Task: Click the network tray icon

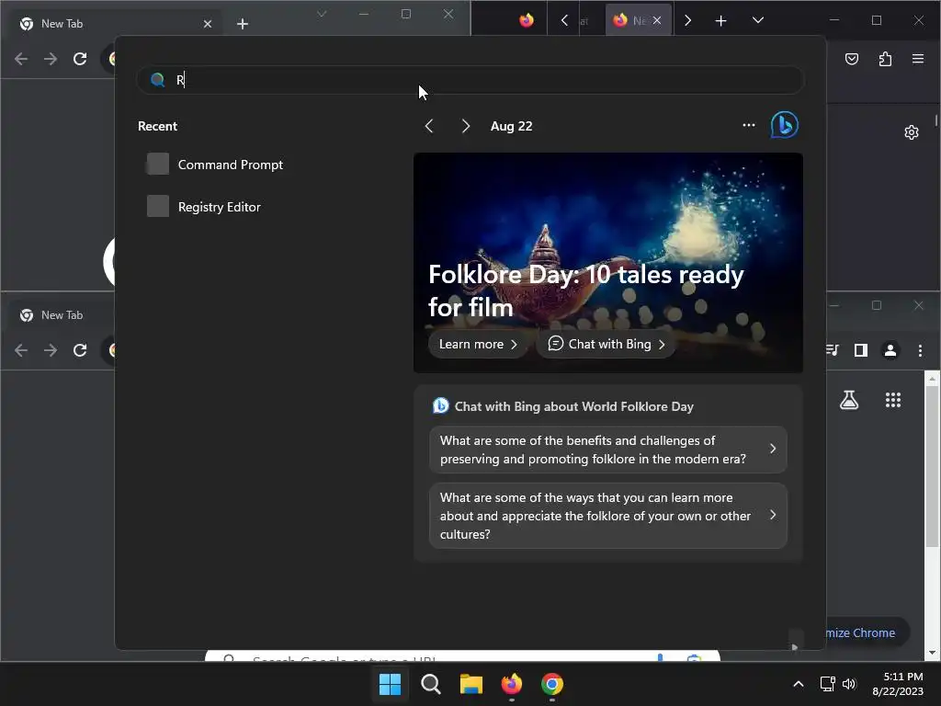Action: [828, 684]
